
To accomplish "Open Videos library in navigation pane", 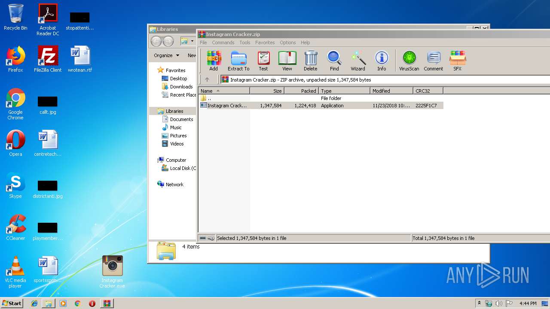I will [173, 144].
